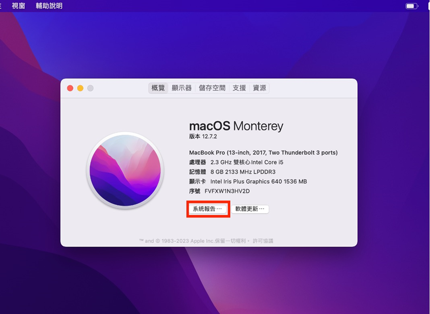
Task: Click the graphics value Intel Iris Plus Graphics 640
Action: coord(258,181)
